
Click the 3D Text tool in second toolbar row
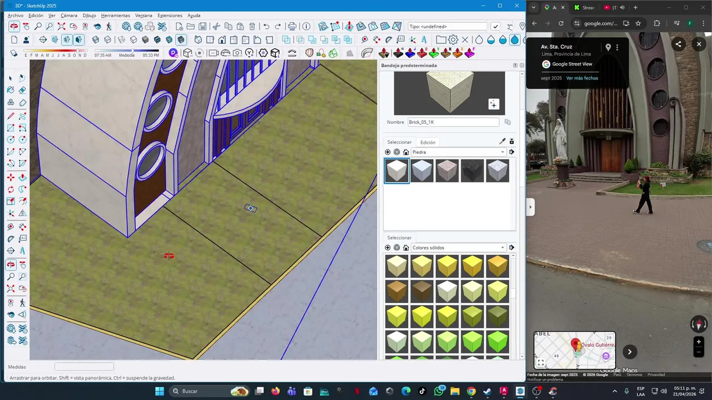click(424, 40)
